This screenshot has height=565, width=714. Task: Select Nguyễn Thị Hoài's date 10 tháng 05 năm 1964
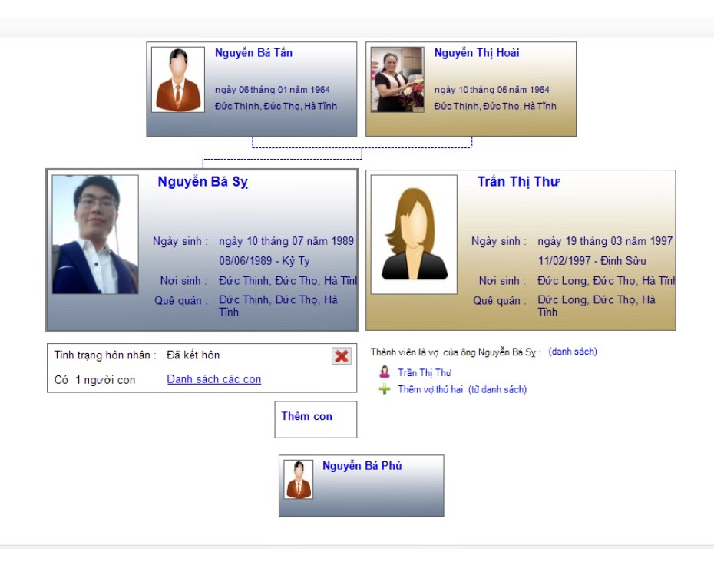[x=492, y=90]
